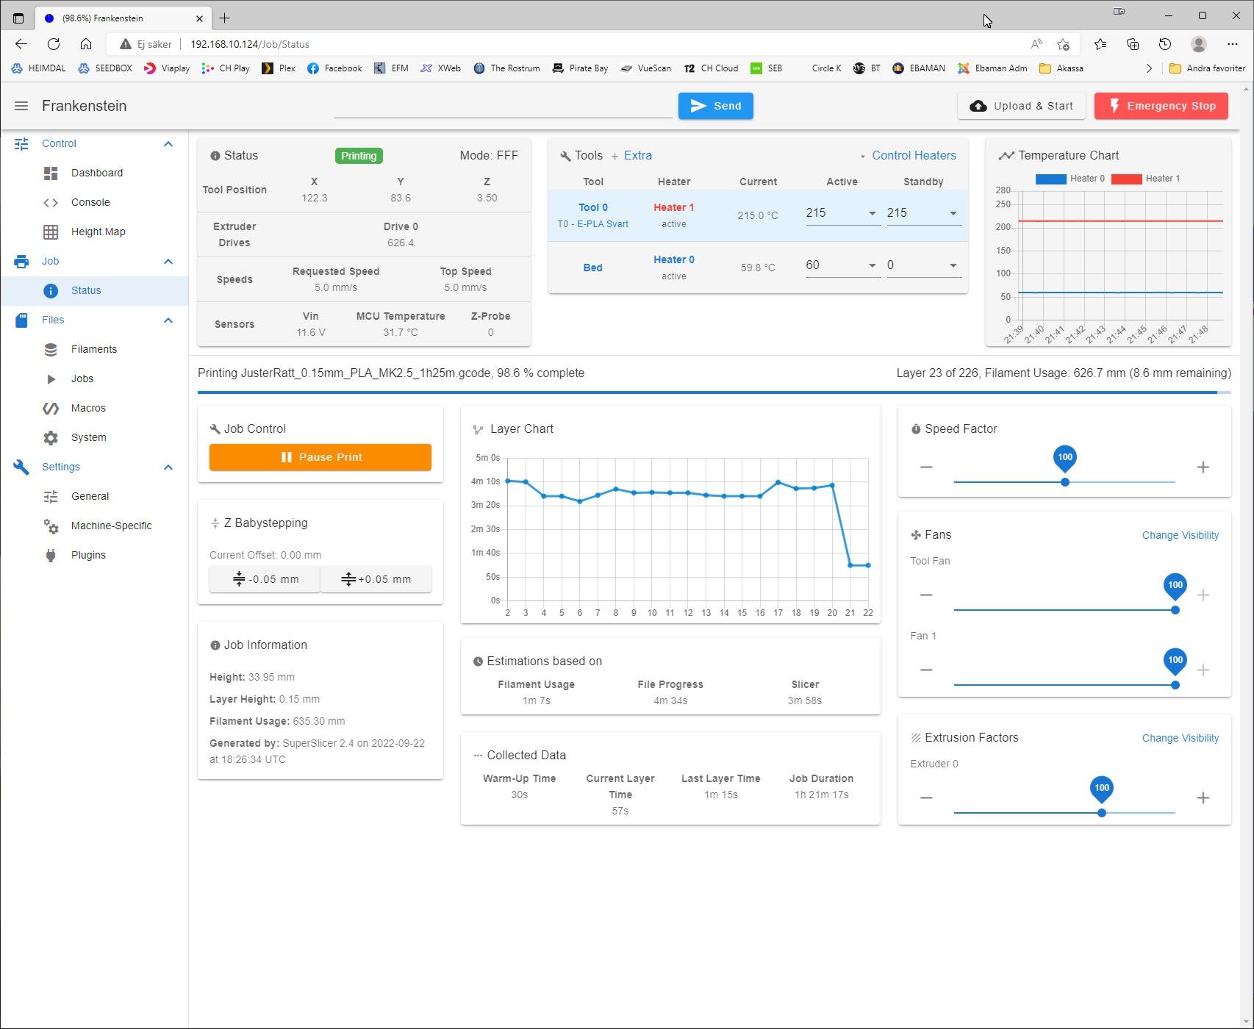The image size is (1254, 1029).
Task: Click the Control tune icon
Action: [21, 143]
